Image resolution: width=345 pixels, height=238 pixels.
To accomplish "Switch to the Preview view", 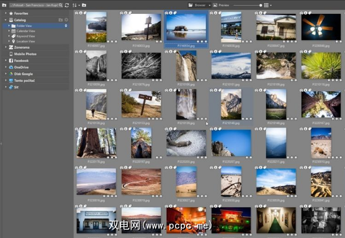I will click(221, 5).
